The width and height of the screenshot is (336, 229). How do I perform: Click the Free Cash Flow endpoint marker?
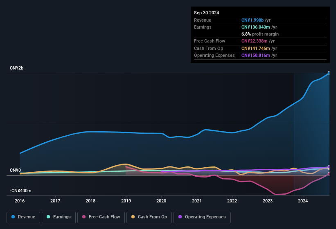point(329,174)
